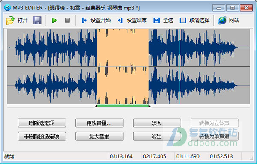Apply 淡入 fade in effect
Screen dimensions: 257x164
157,123
